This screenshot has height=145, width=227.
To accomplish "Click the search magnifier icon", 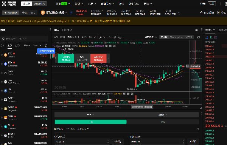I will tap(3, 39).
